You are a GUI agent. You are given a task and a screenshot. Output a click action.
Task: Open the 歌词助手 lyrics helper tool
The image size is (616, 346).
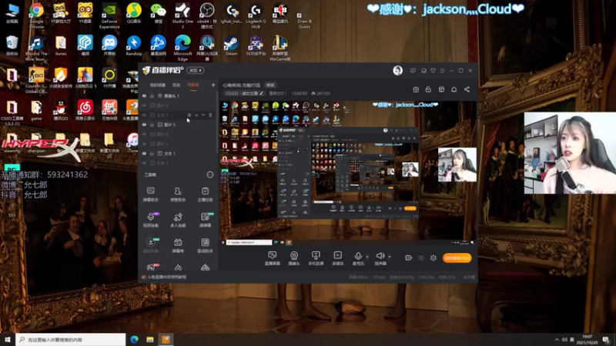[205, 245]
